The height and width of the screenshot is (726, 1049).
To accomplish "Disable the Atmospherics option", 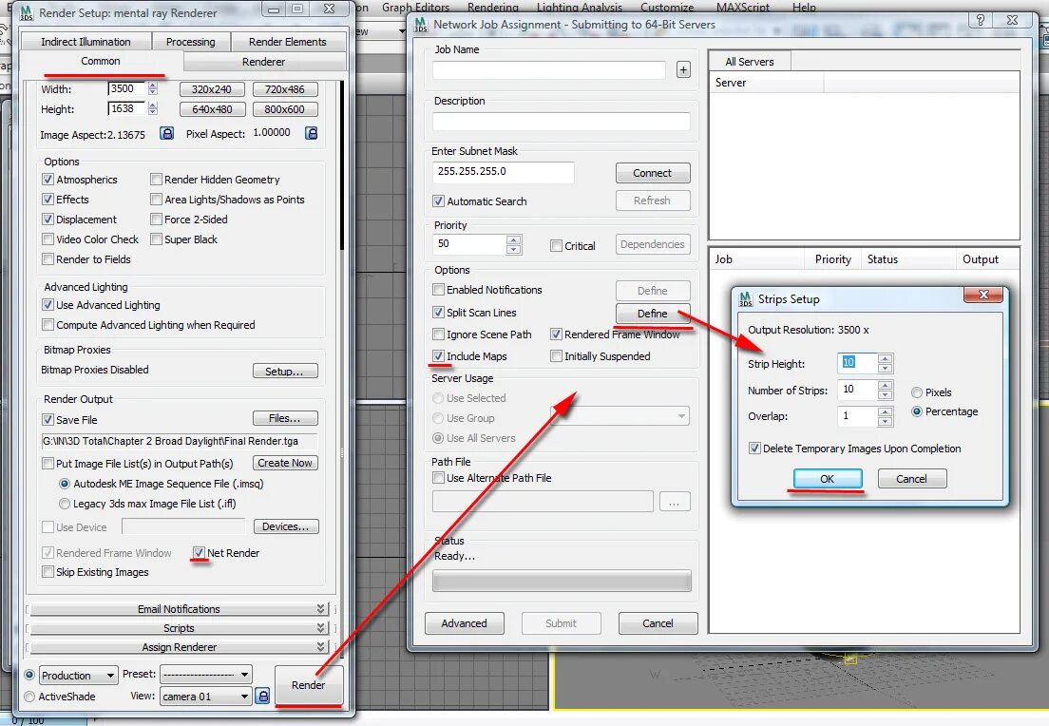I will coord(48,179).
